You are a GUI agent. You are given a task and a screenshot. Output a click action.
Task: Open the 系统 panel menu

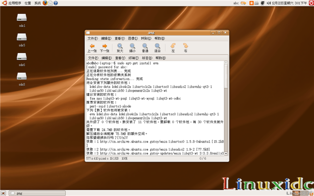(x=37, y=3)
